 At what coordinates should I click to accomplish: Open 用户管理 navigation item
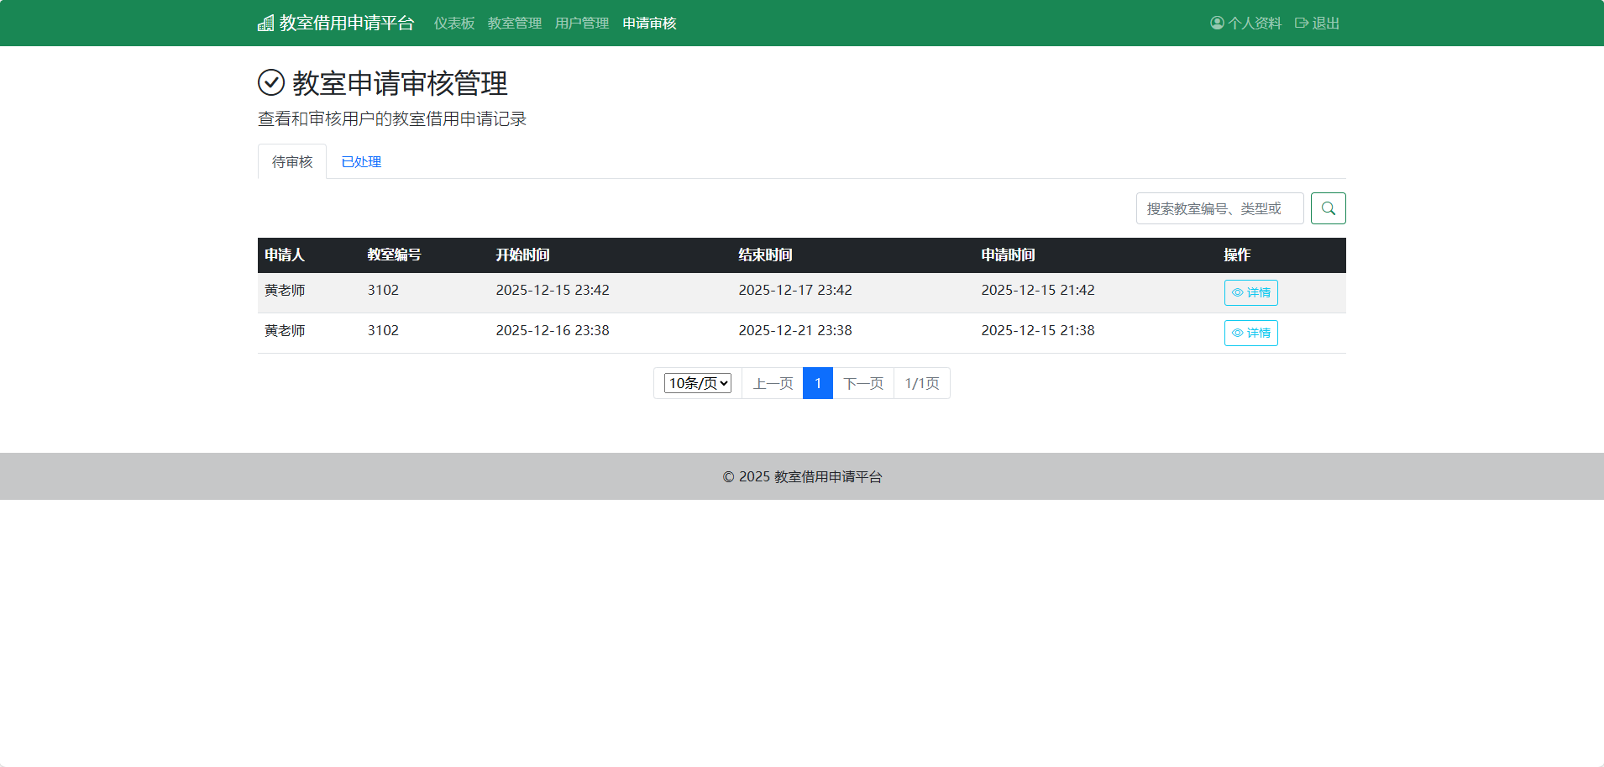[x=582, y=24]
